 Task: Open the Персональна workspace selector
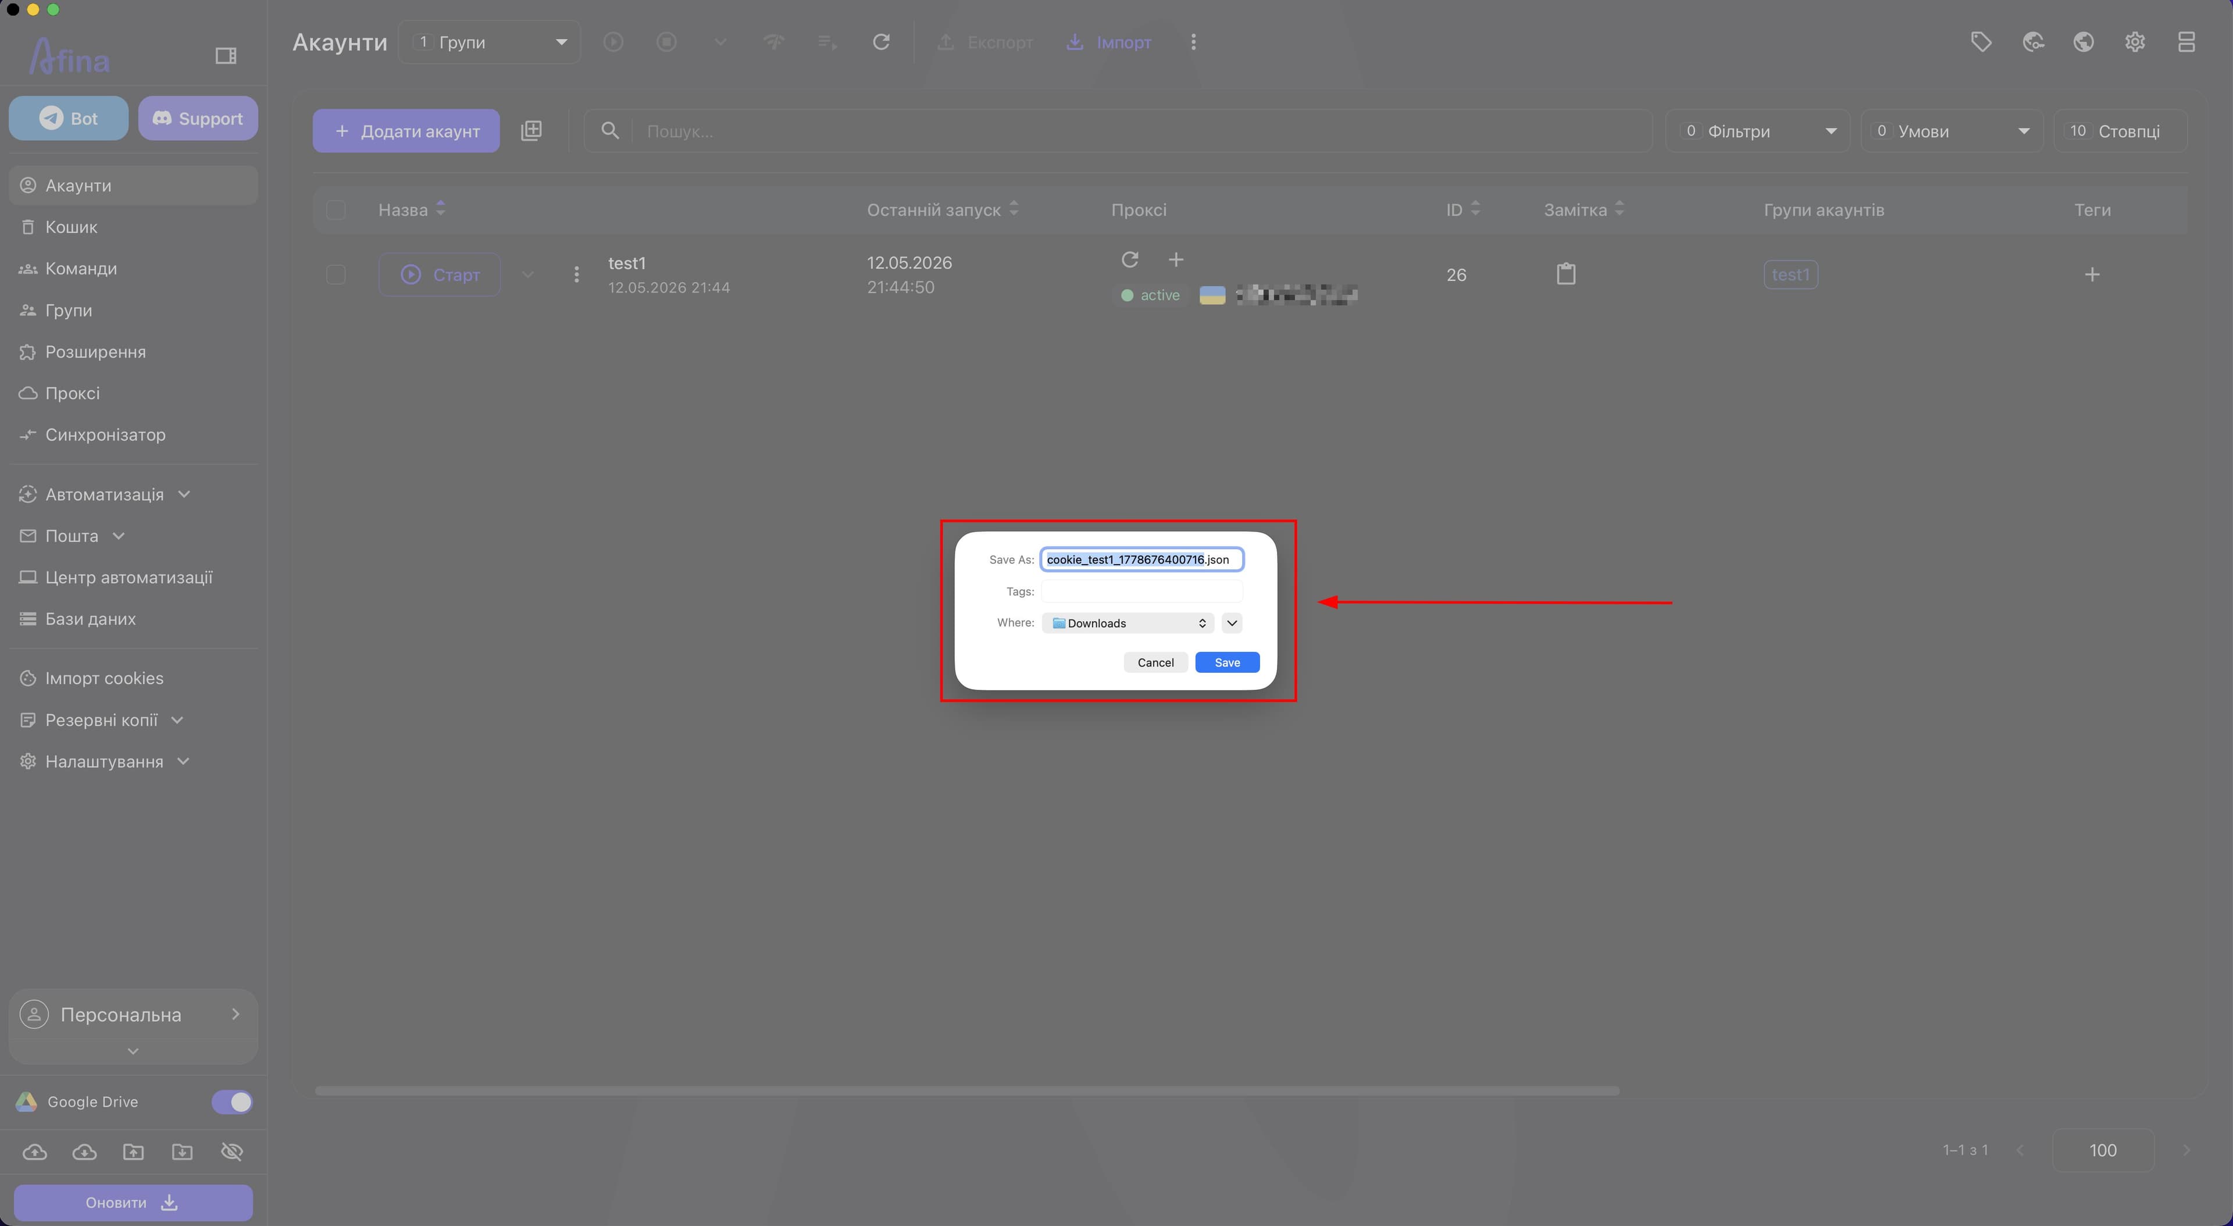(x=134, y=1014)
